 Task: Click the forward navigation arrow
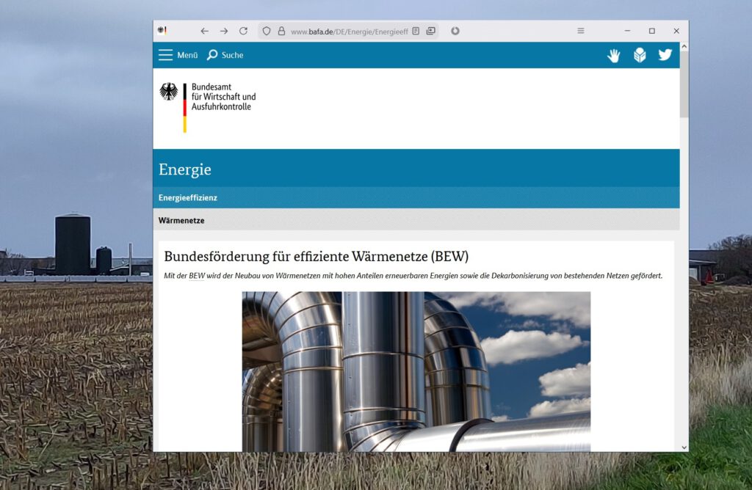coord(224,31)
